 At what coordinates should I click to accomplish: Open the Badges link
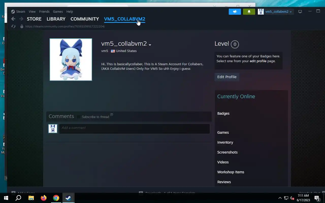(223, 113)
